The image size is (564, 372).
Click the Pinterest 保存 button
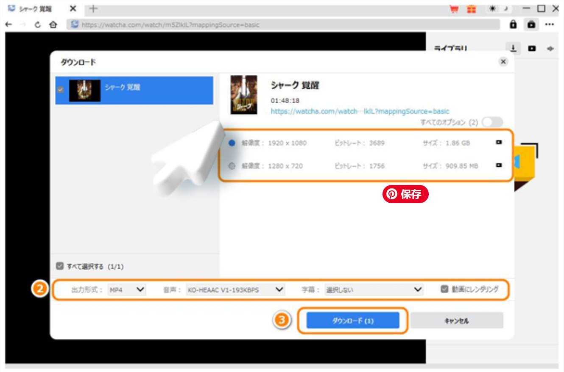click(405, 194)
